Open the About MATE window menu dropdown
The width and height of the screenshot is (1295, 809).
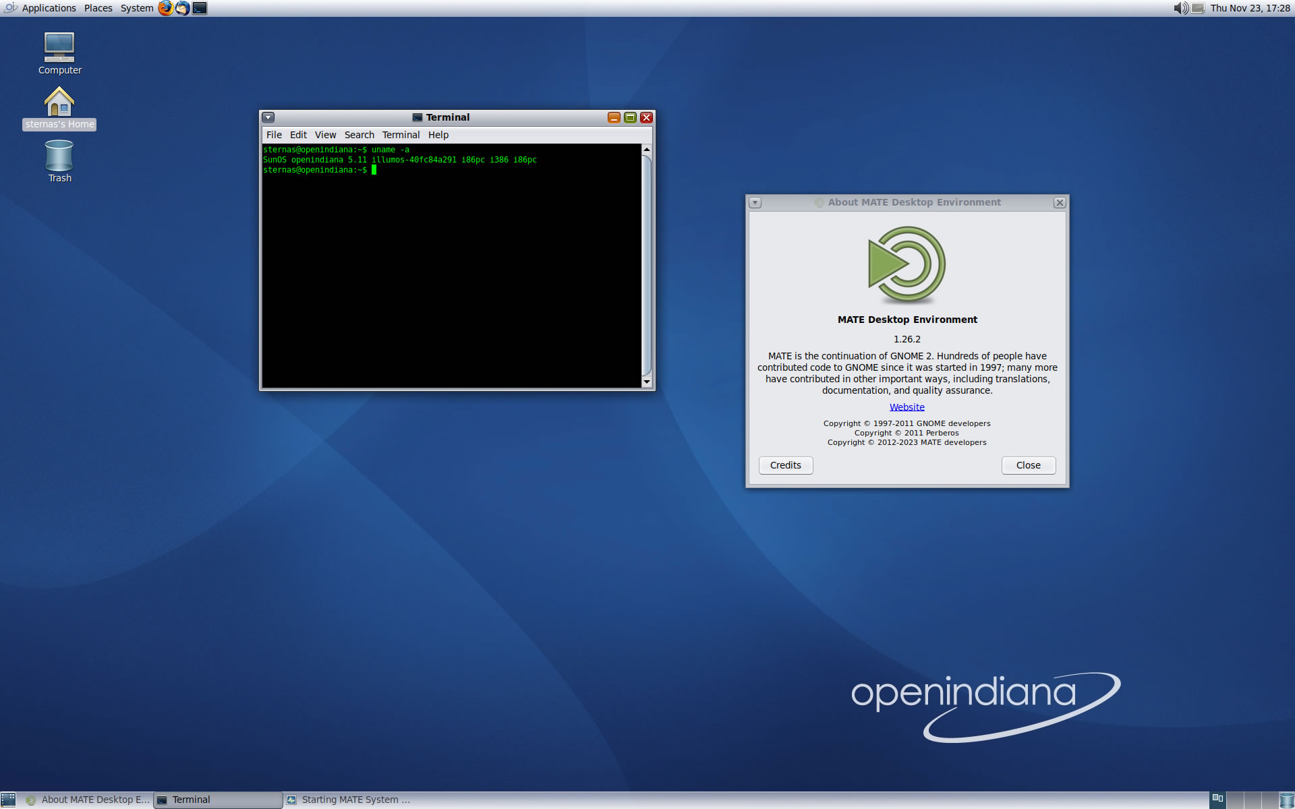tap(755, 203)
